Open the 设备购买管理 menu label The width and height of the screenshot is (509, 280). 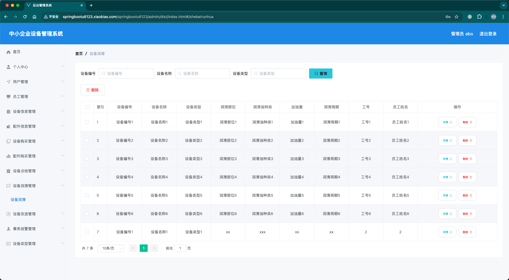(x=24, y=141)
